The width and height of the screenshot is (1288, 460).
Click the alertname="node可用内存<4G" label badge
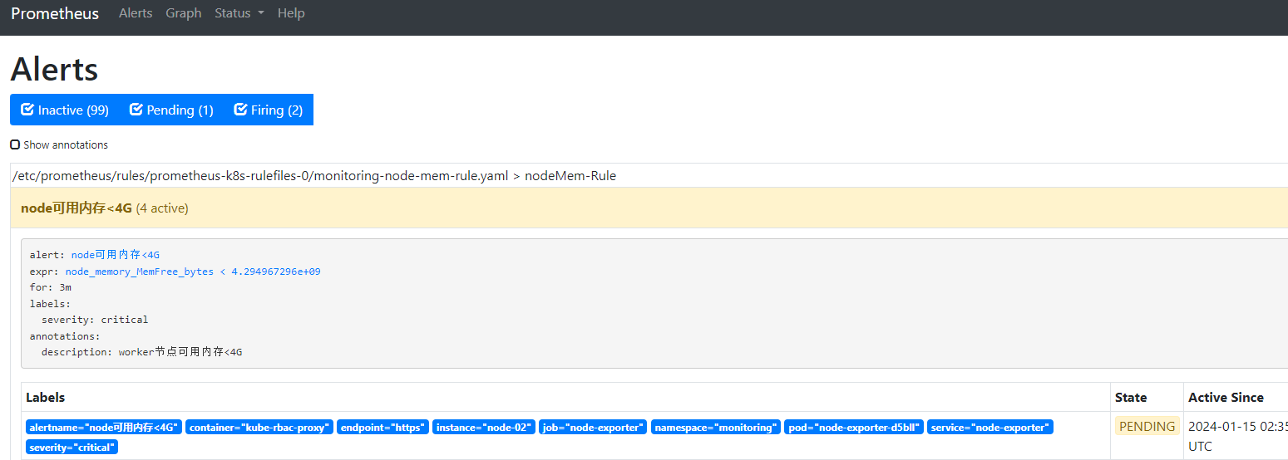(x=103, y=428)
